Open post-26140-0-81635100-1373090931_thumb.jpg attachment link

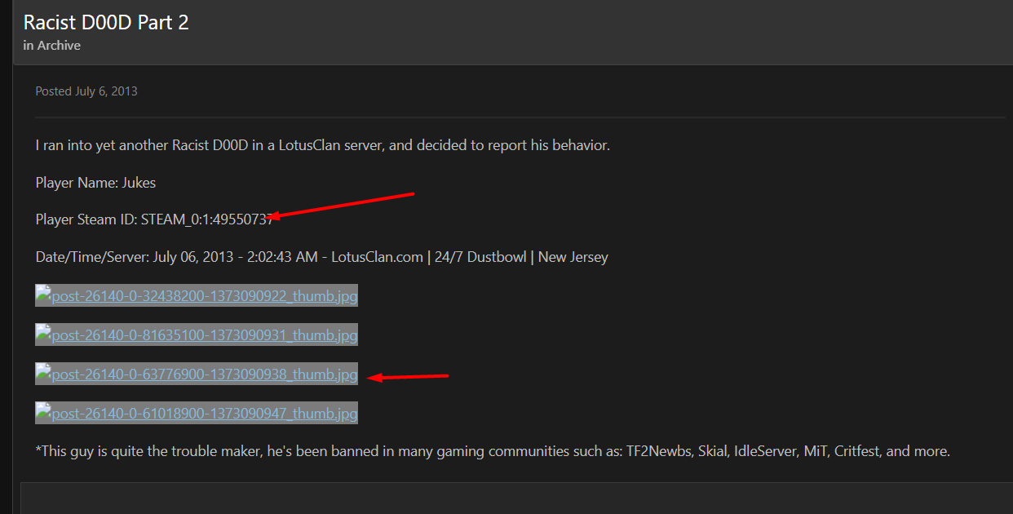point(204,335)
